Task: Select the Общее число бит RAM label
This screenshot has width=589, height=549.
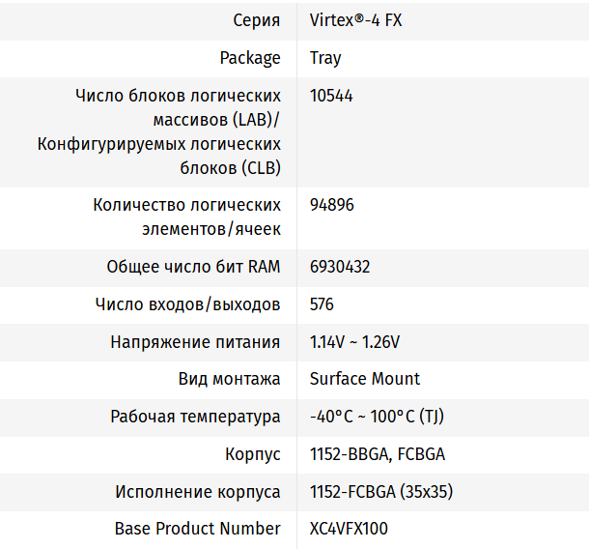Action: coord(193,267)
